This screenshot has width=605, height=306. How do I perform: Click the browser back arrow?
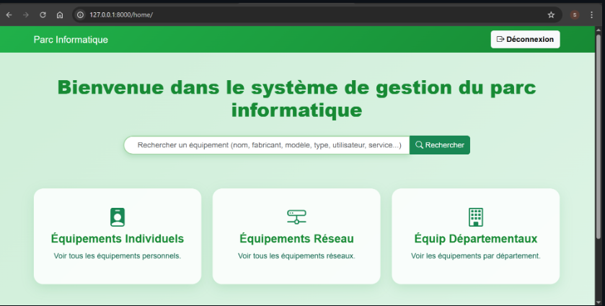click(9, 14)
